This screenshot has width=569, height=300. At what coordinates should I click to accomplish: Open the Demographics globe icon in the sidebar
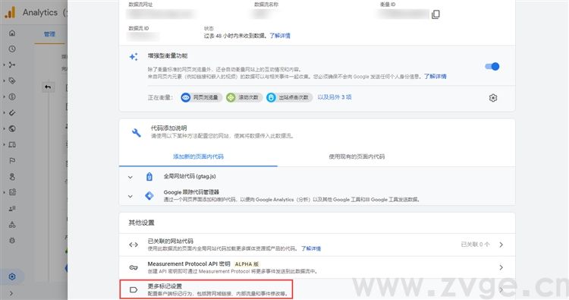(x=12, y=128)
